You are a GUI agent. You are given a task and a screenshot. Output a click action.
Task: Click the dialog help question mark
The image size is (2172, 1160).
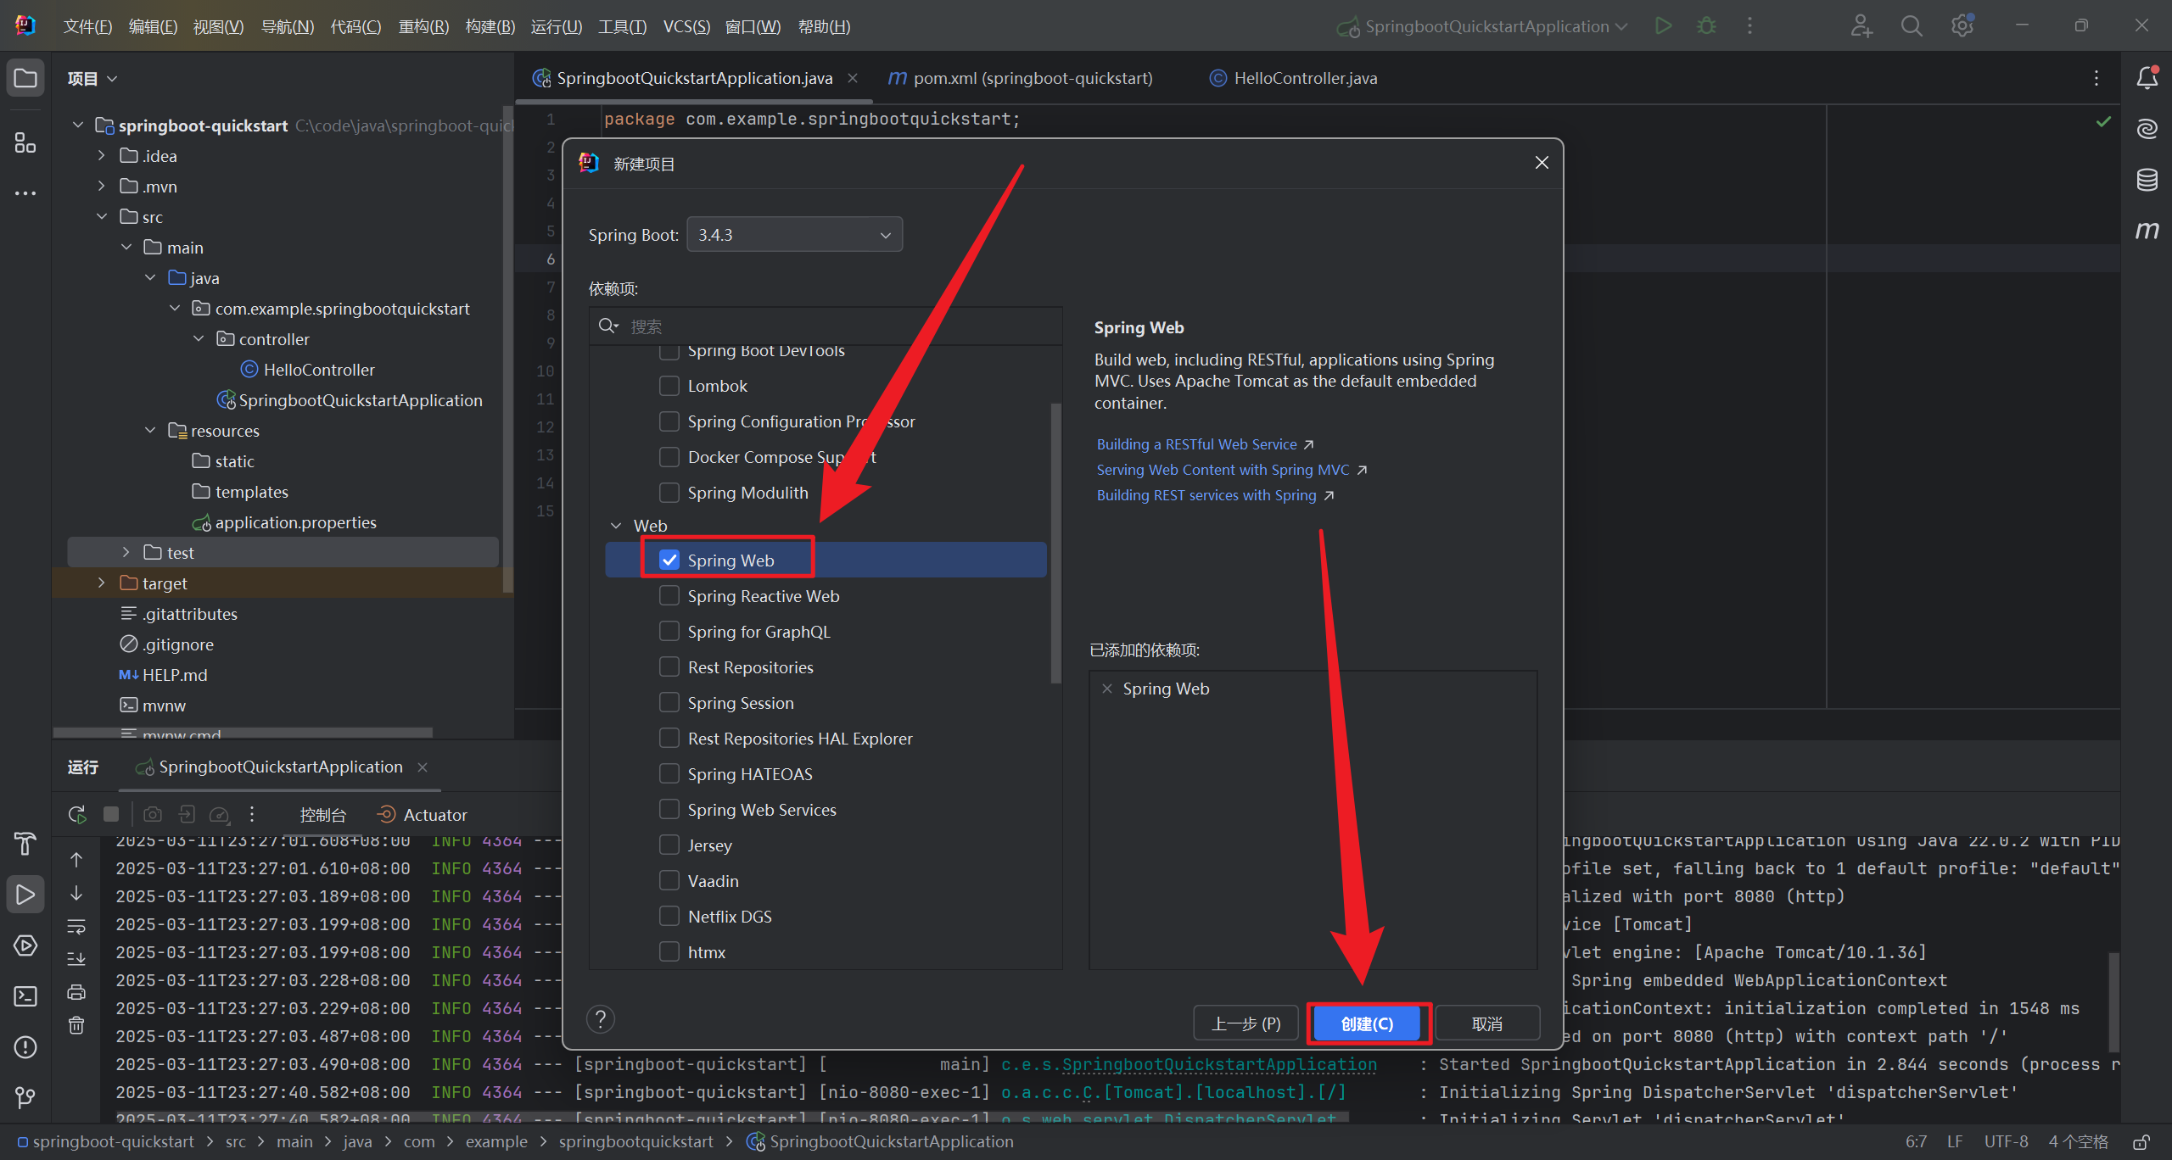pos(601,1019)
